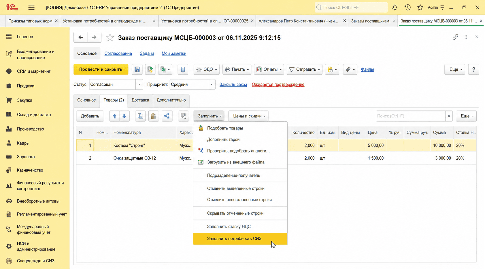Screen dimensions: 485x269
Task: Click Ожидается подтверждение link
Action: [x=278, y=85]
